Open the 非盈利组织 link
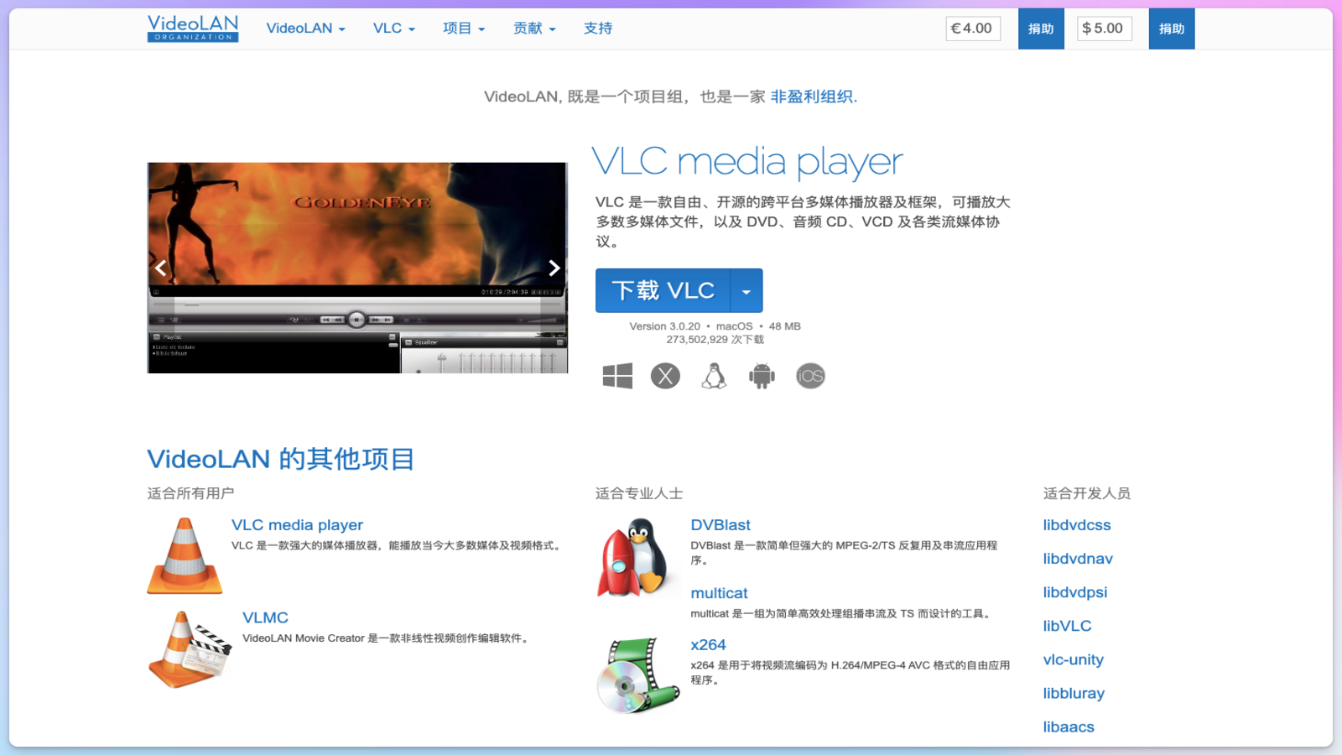The width and height of the screenshot is (1342, 755). pos(811,96)
